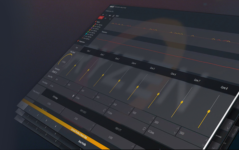Select profile tab 1
The image size is (239, 150).
click(x=29, y=110)
